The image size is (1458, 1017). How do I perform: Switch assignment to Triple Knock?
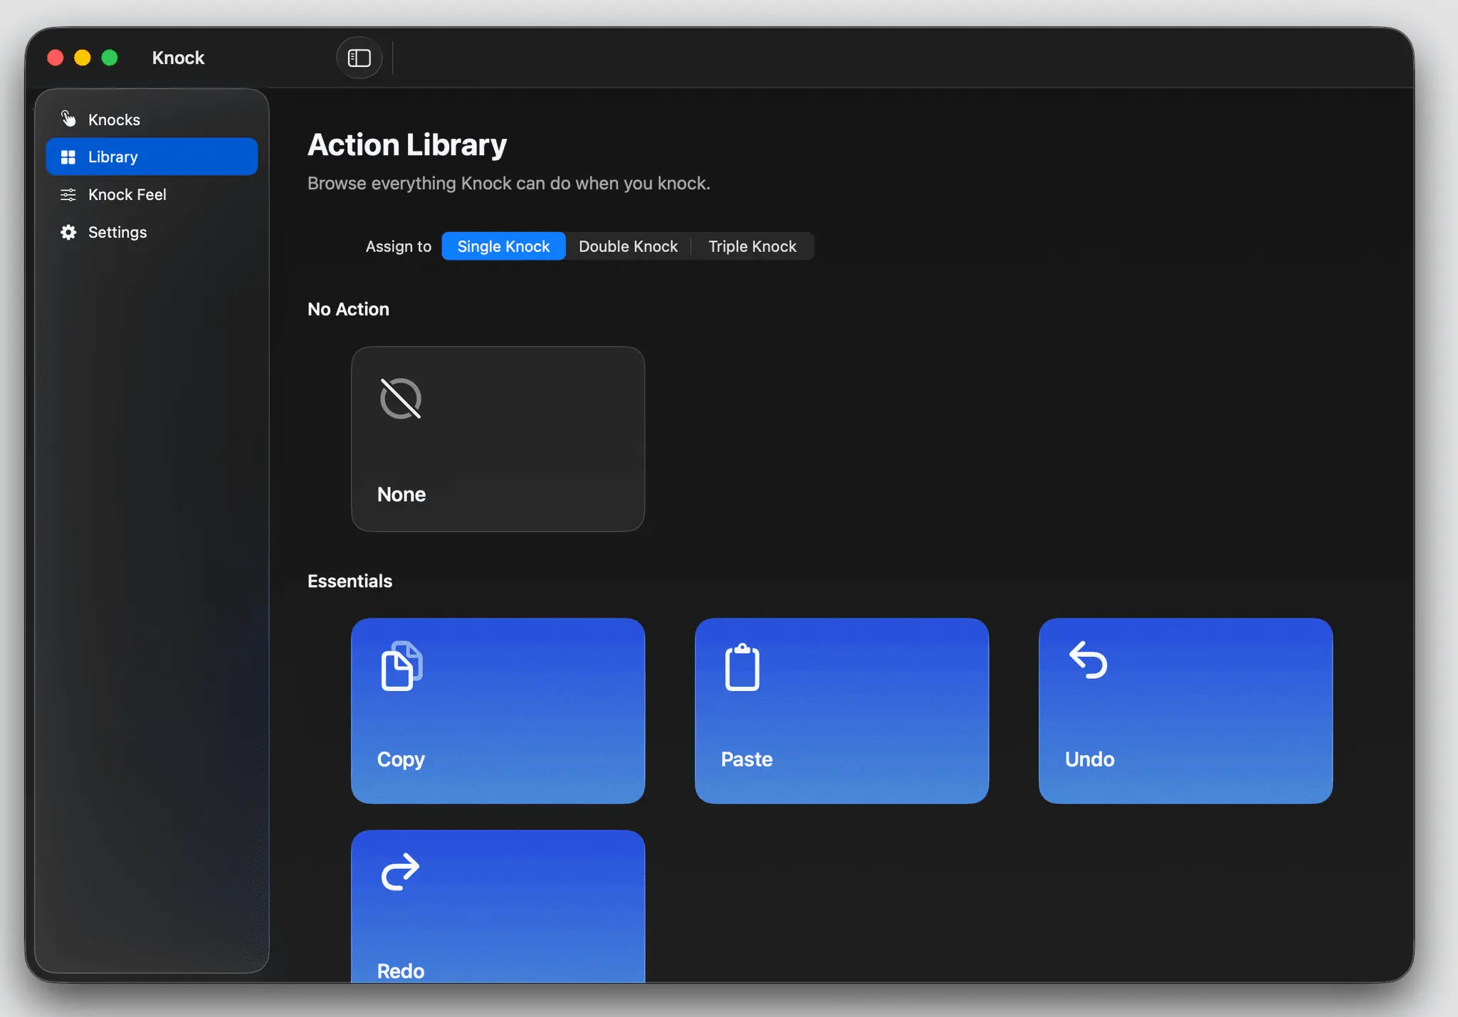click(752, 246)
